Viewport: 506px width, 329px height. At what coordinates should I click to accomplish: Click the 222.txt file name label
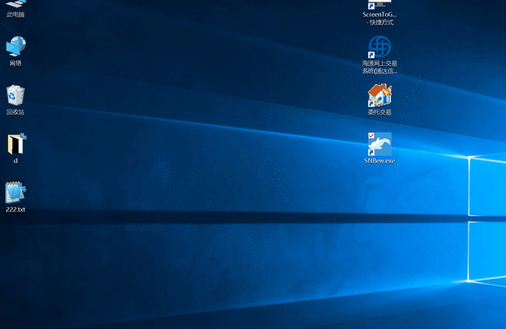pos(16,210)
